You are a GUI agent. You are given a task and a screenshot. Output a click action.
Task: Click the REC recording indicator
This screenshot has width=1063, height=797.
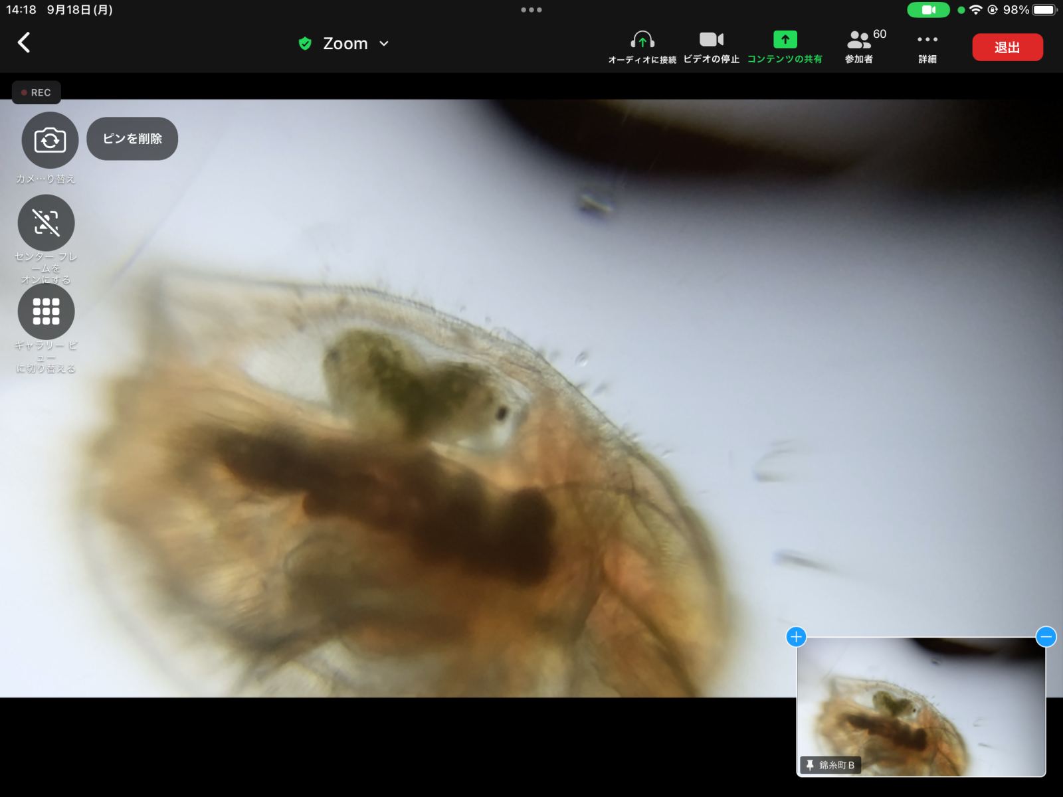[37, 92]
